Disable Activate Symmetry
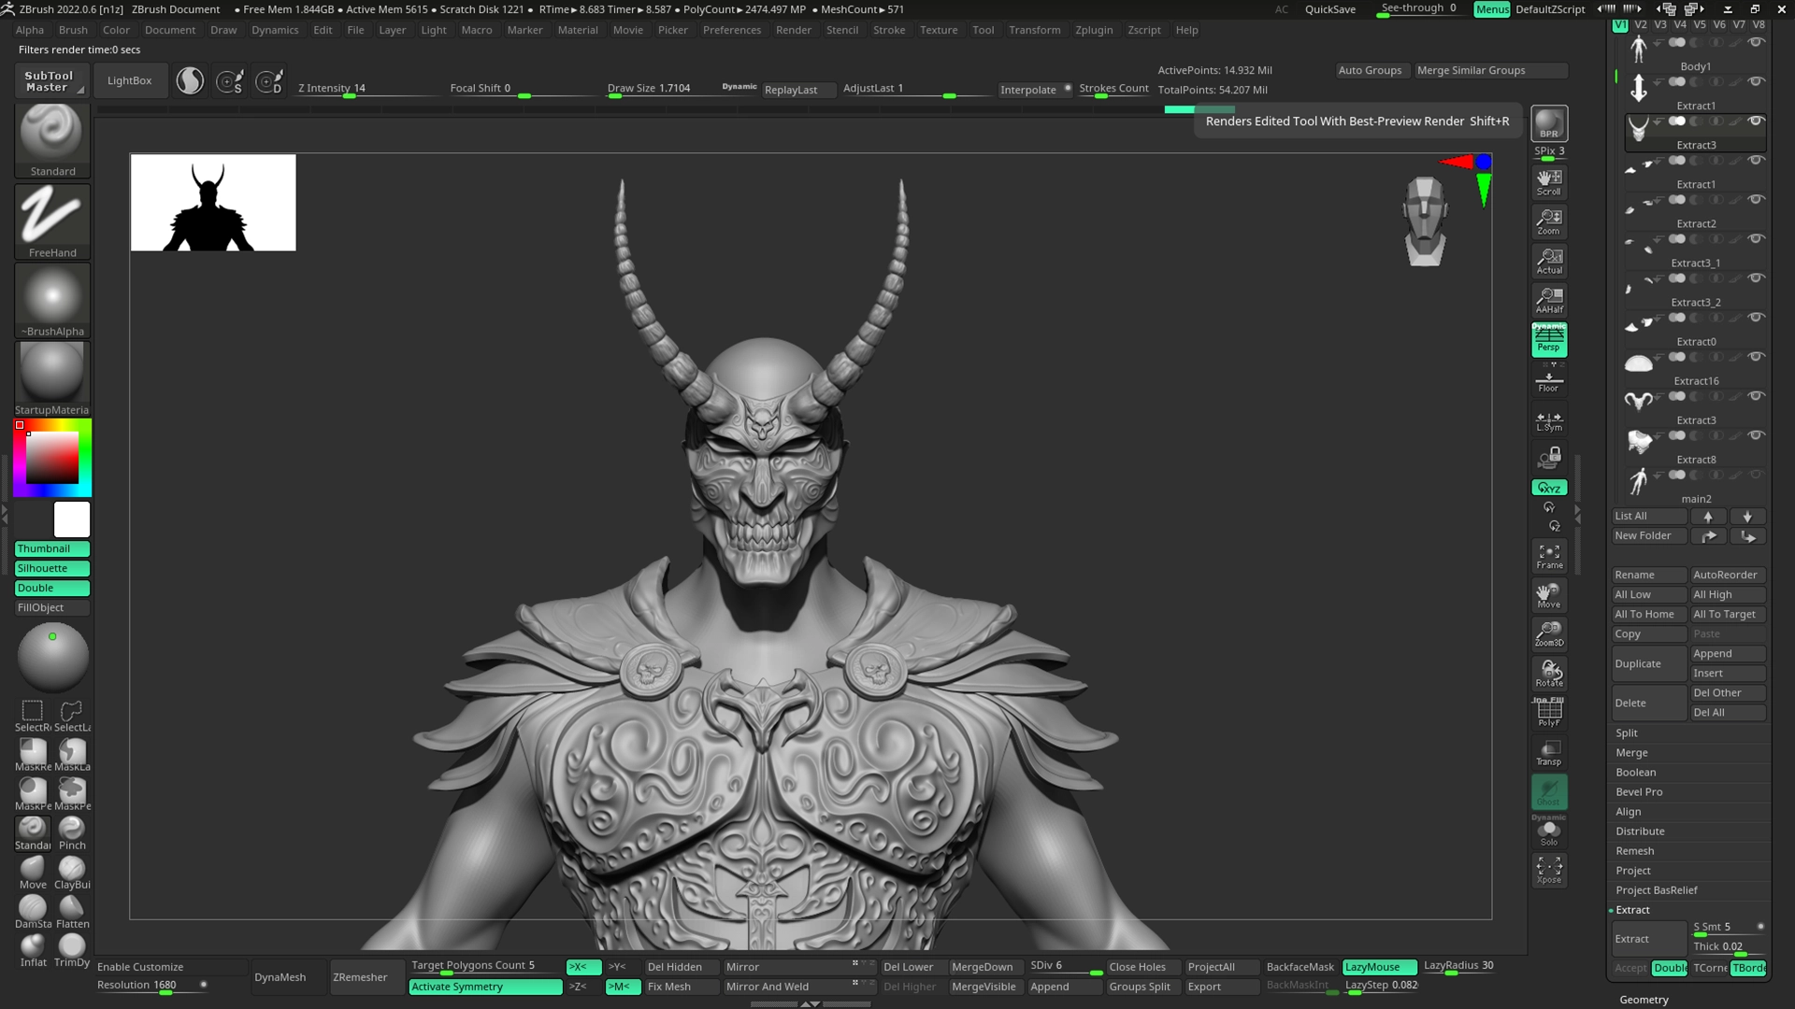The width and height of the screenshot is (1795, 1009). pos(484,987)
